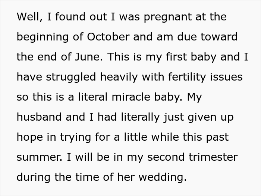Click the word "summer."

(x=40, y=157)
